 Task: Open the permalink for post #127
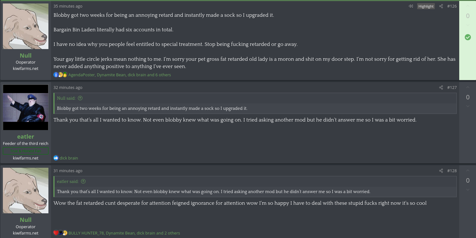[x=452, y=87]
